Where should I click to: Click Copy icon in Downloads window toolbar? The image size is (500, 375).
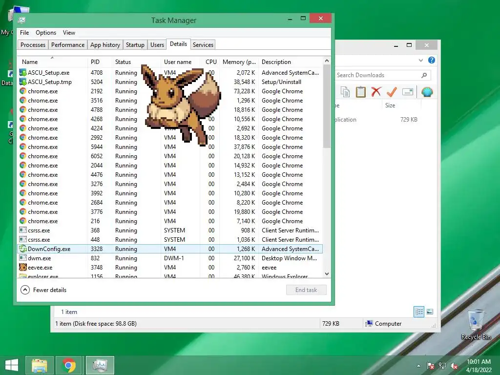(x=345, y=92)
